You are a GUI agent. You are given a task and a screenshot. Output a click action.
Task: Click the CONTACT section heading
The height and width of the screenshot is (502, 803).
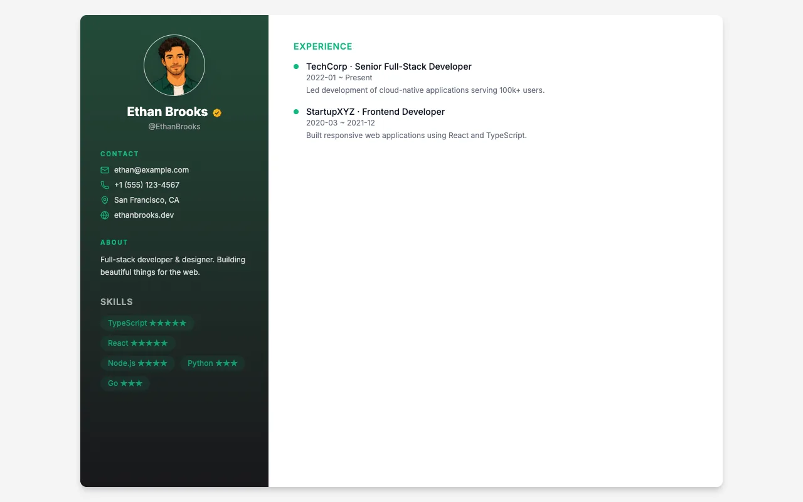[x=120, y=154]
